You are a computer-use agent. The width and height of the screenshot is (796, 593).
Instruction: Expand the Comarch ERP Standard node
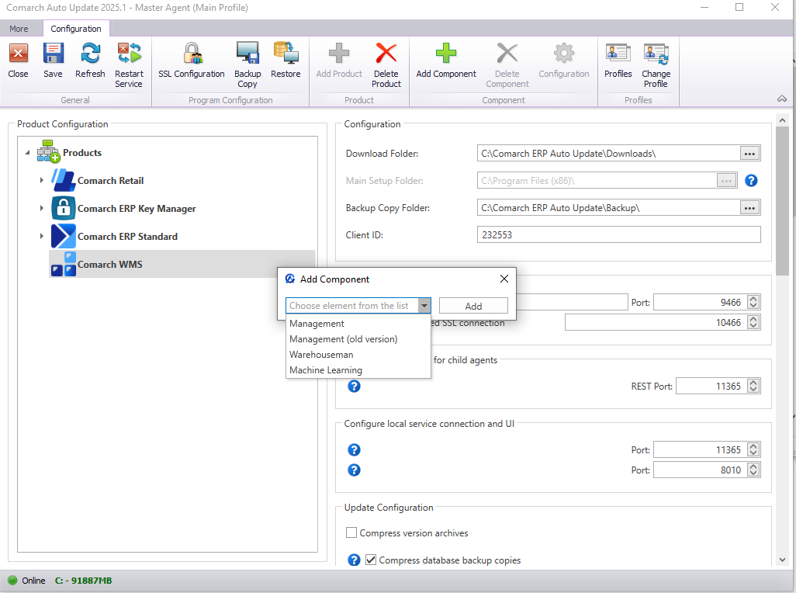coord(42,236)
